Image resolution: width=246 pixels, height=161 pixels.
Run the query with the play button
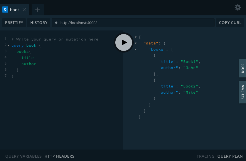[x=124, y=42]
